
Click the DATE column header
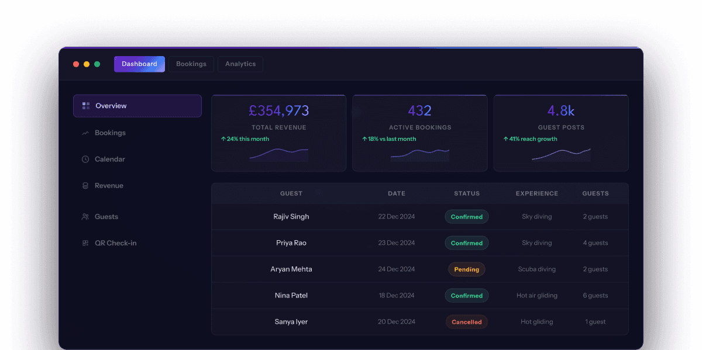pos(397,193)
